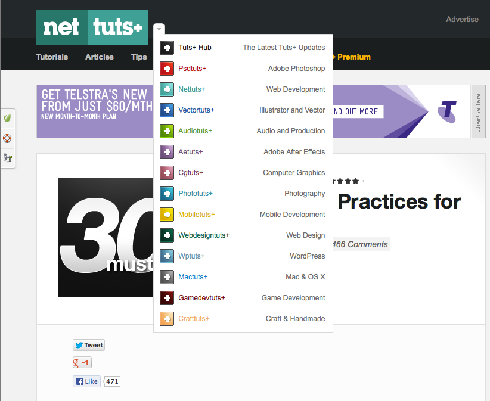Click the black Tuts+ Hub plus icon
Viewport: 490px width, 401px height.
coord(167,48)
